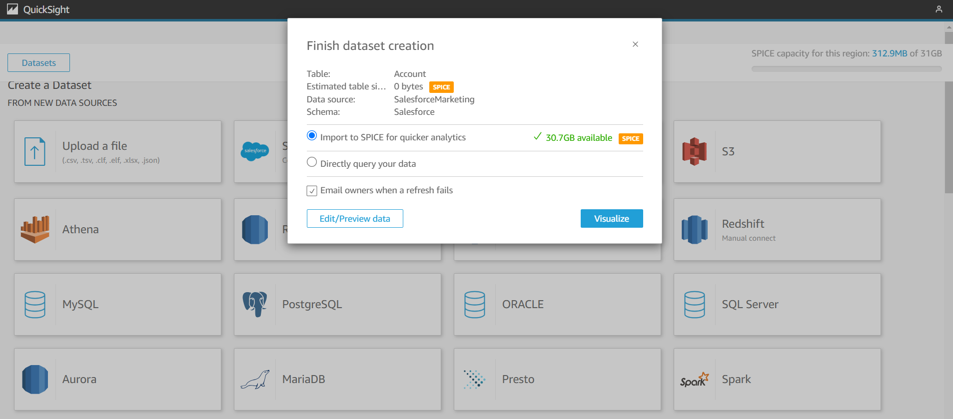
Task: Click the Redshift title text
Action: (x=743, y=224)
